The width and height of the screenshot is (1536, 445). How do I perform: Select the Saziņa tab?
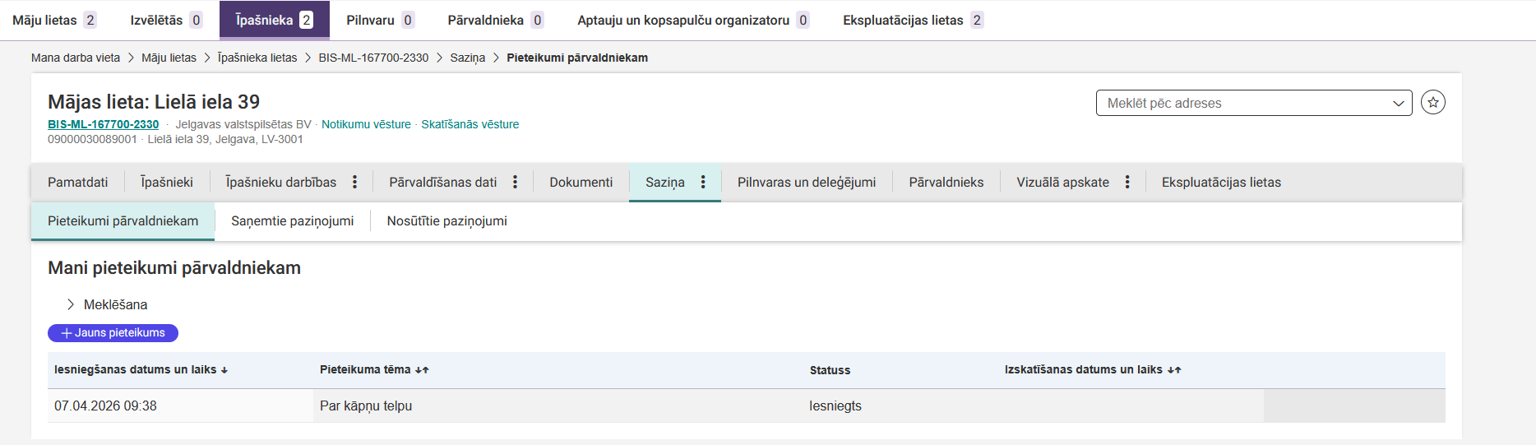665,182
